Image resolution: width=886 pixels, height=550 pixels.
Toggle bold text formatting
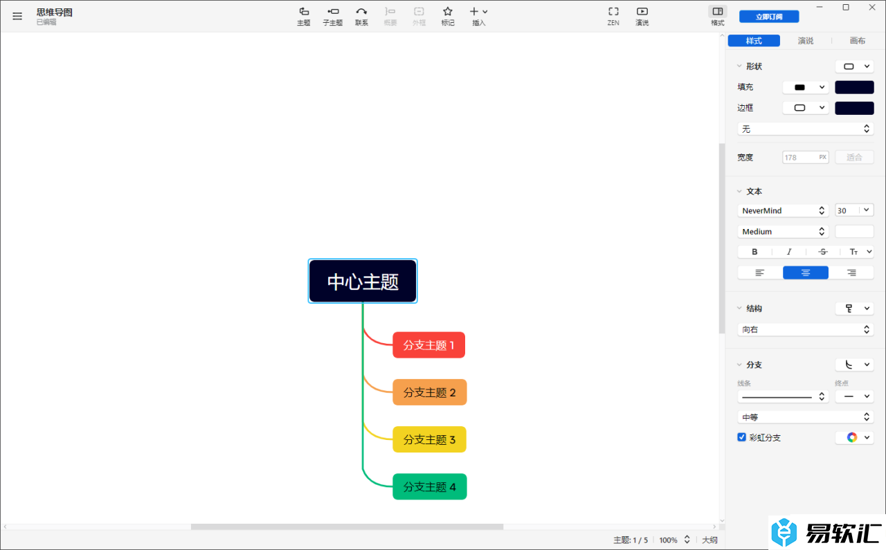point(754,252)
